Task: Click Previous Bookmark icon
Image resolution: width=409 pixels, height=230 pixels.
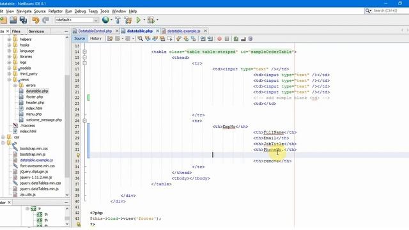Action: [x=179, y=38]
